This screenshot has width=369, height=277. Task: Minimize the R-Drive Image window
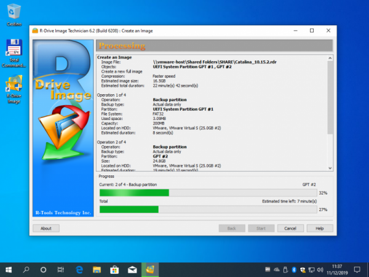click(x=296, y=31)
